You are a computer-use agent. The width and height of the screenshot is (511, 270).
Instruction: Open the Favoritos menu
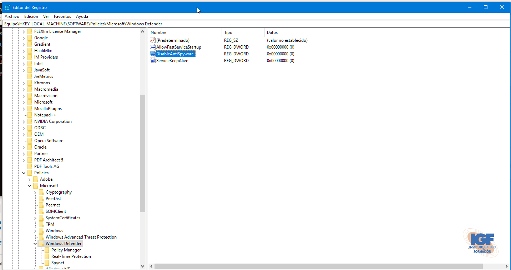click(62, 16)
